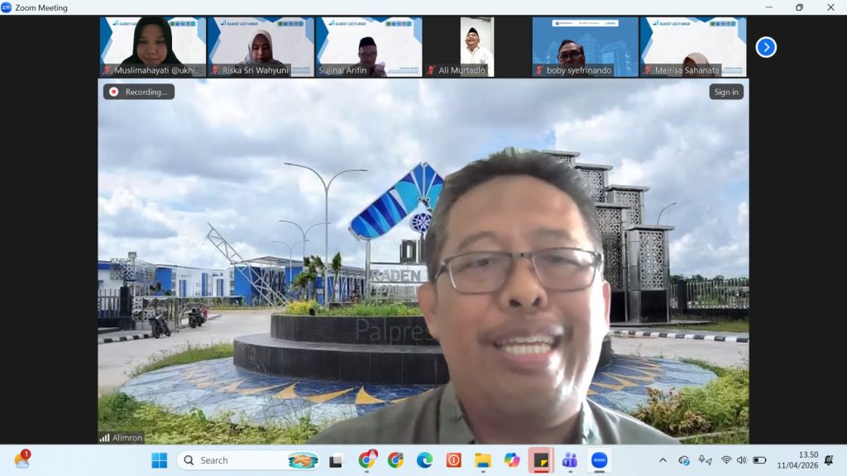The height and width of the screenshot is (476, 847).
Task: Select Riska Sri Wahyuni's video thumbnail
Action: coord(261,46)
